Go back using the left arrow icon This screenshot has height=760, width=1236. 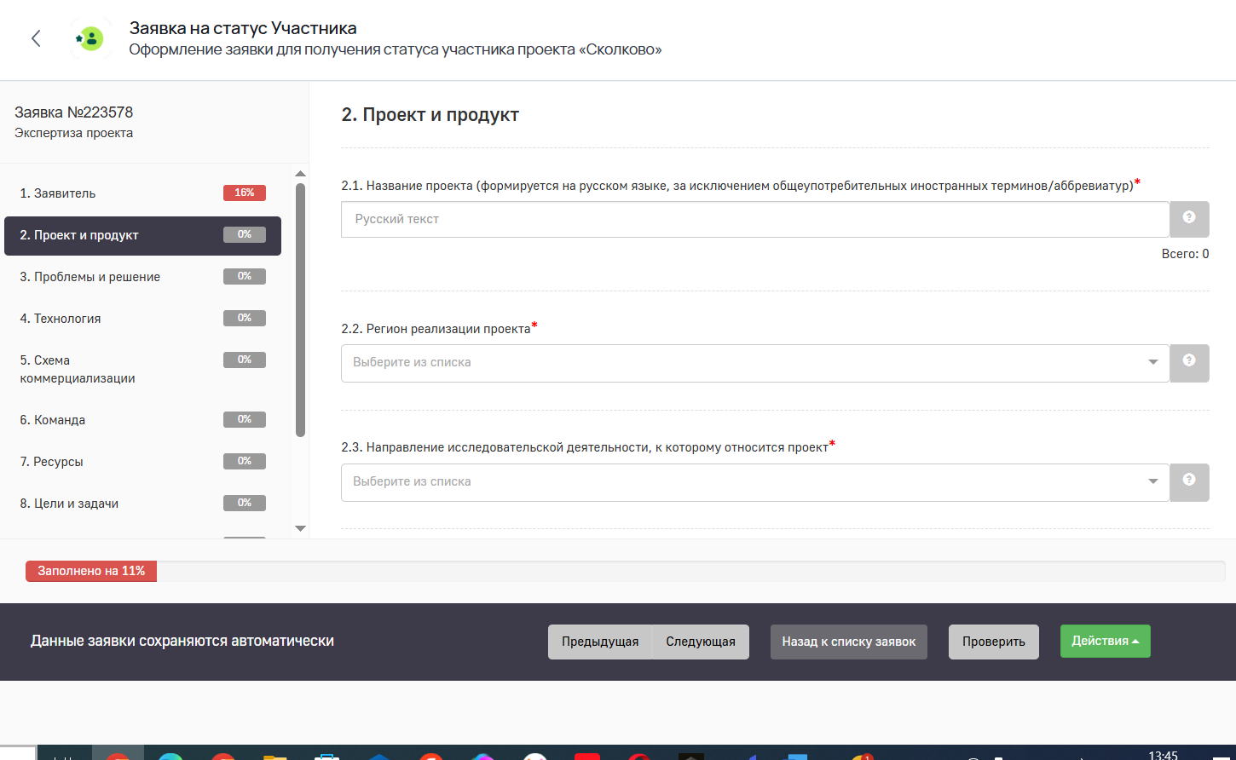(x=36, y=38)
